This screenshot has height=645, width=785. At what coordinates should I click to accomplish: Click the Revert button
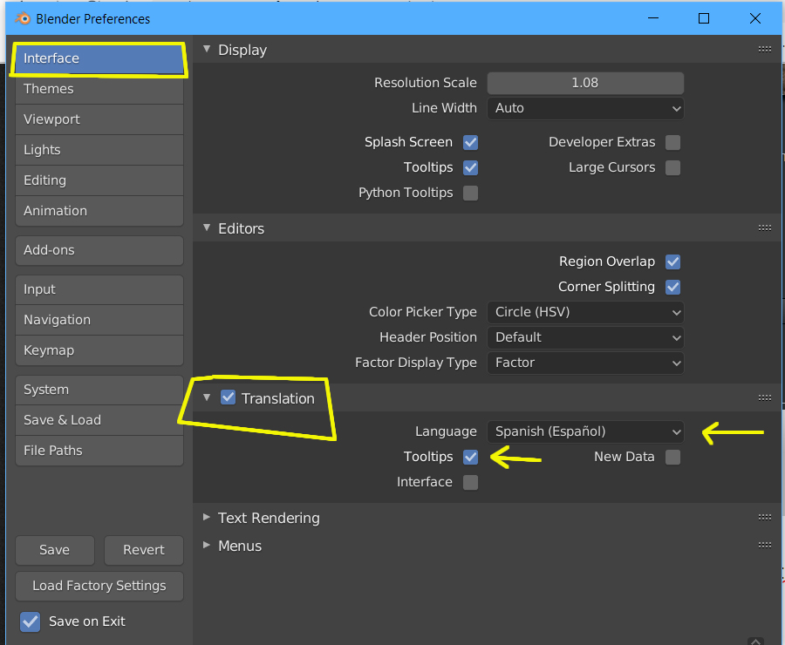[x=144, y=550]
